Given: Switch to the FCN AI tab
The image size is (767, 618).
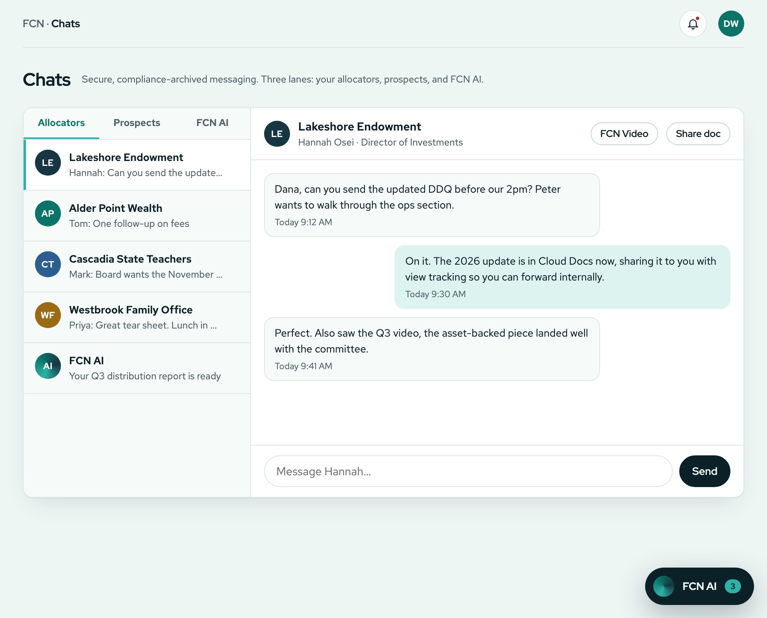Looking at the screenshot, I should click(x=212, y=123).
